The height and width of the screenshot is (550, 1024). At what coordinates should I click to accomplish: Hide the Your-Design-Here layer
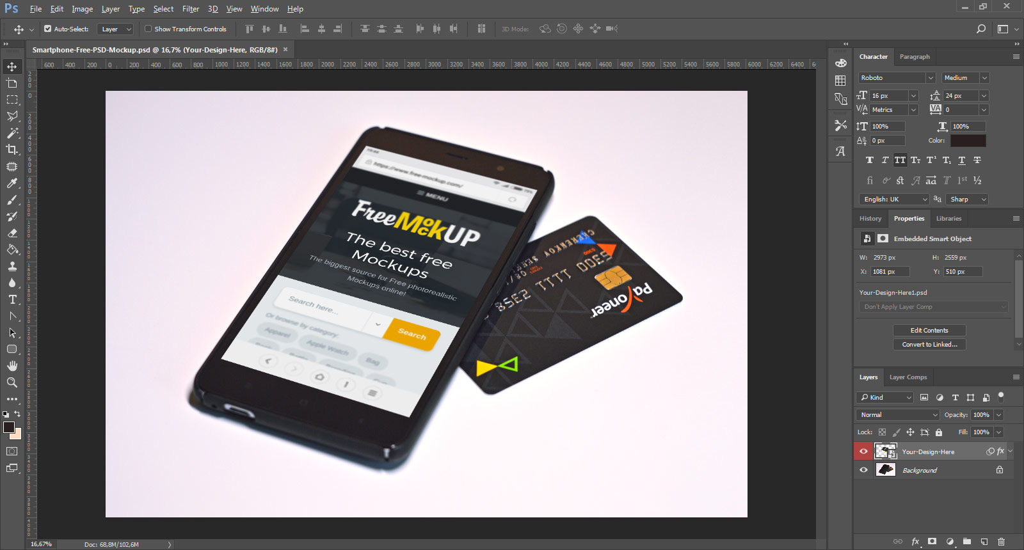(863, 452)
